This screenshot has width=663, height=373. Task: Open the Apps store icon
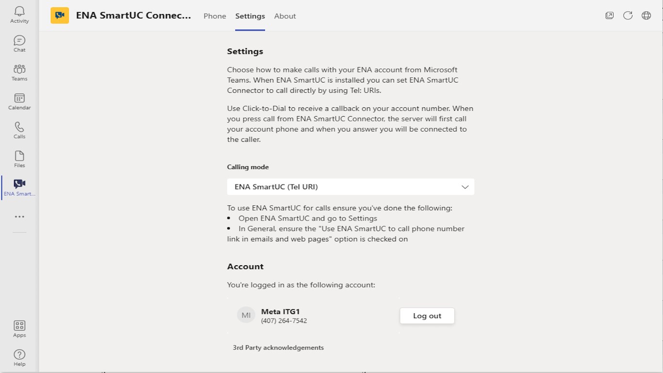click(x=19, y=329)
